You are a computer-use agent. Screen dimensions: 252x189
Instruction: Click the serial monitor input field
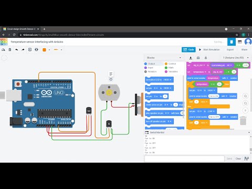tap(184, 159)
